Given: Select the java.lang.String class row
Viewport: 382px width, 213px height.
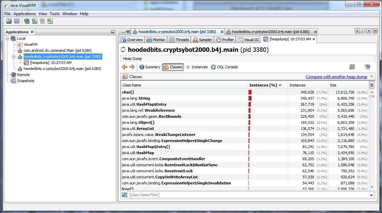Looking at the screenshot, I should (245, 98).
